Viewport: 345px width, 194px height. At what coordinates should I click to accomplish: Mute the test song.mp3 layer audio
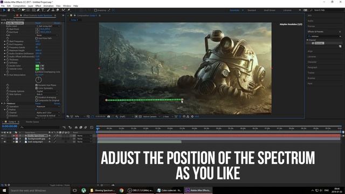(5, 142)
